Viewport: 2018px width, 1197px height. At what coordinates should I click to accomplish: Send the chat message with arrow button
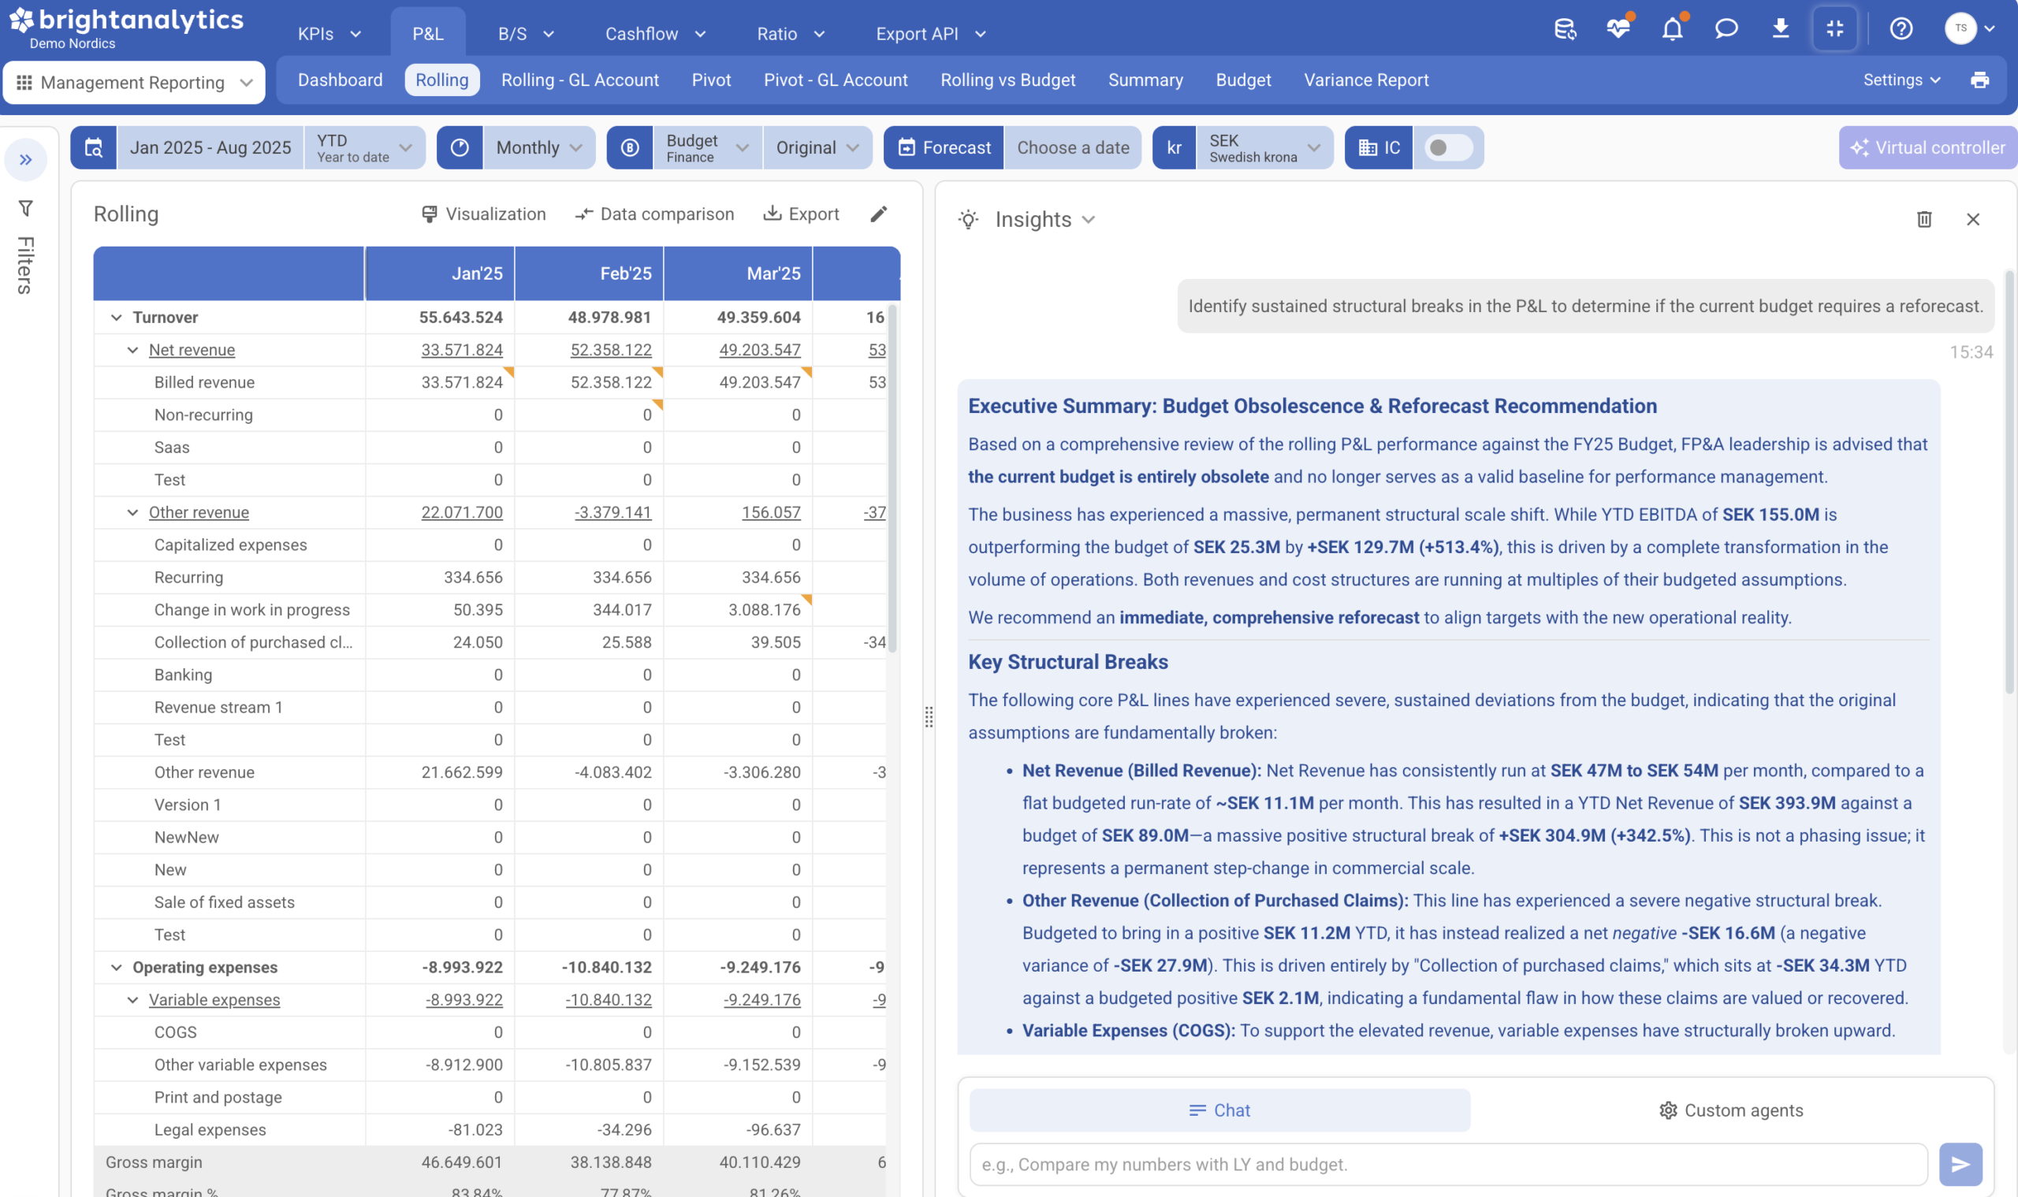[1960, 1163]
